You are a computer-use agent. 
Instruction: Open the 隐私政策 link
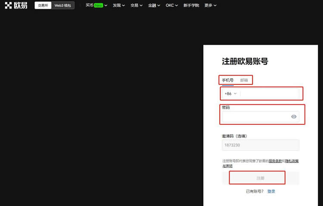point(292,161)
